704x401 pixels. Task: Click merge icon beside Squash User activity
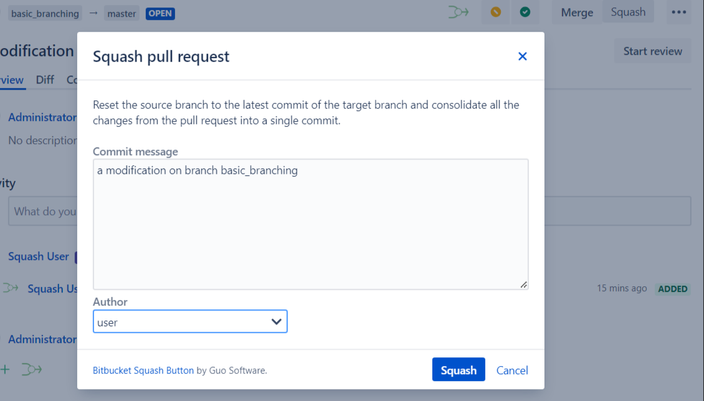tap(11, 288)
